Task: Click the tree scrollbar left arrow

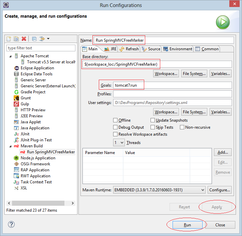Action: (9, 203)
